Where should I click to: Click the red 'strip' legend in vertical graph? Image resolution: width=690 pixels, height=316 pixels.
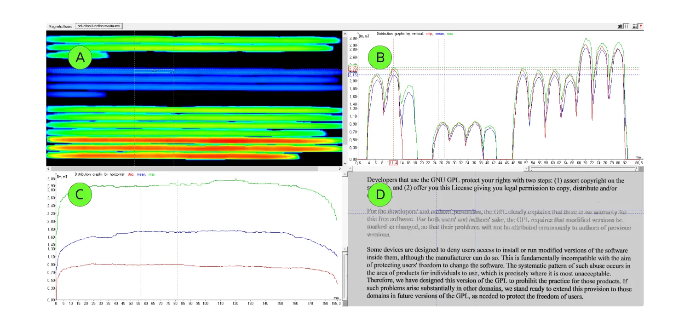429,34
